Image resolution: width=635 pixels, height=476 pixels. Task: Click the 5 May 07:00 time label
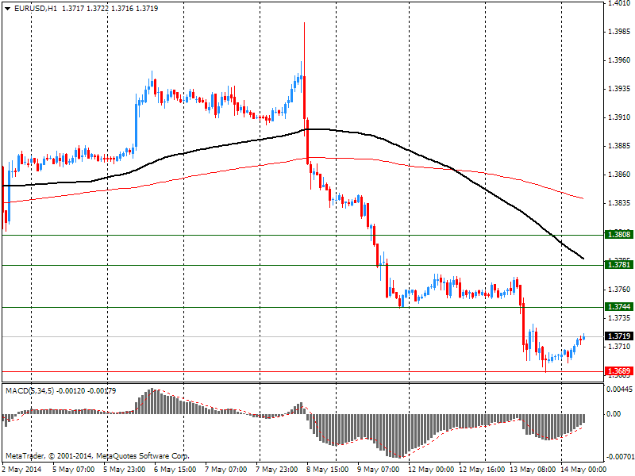pyautogui.click(x=75, y=470)
